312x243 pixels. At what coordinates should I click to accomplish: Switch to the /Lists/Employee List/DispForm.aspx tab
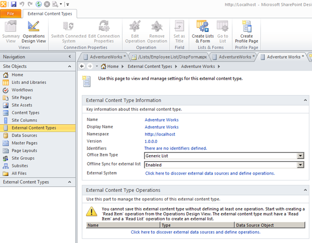pos(169,57)
